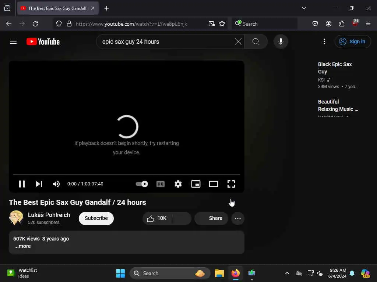Search with your voice microphone
This screenshot has height=282, width=377.
tap(281, 41)
